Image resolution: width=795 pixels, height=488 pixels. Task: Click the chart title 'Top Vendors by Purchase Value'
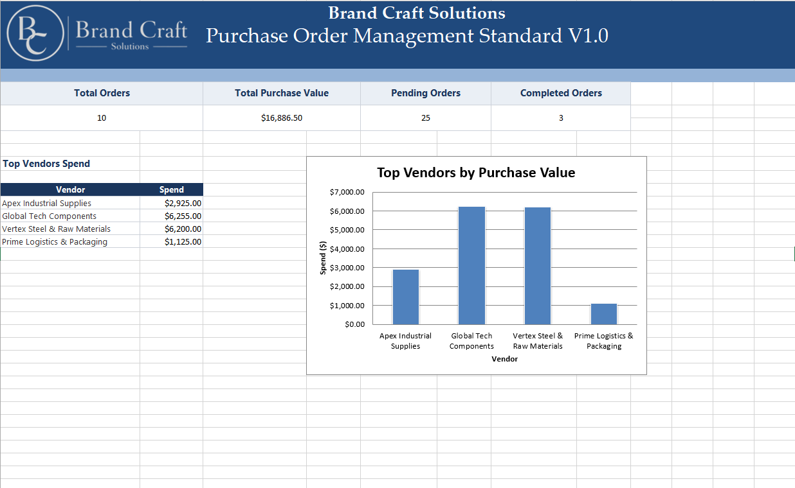pyautogui.click(x=476, y=172)
